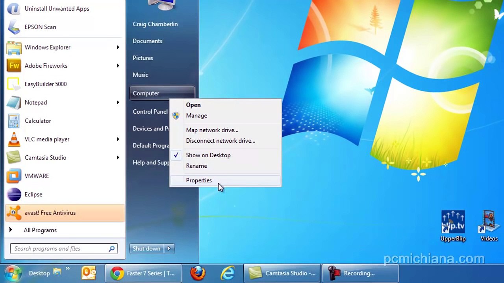Switch to Camtasia Studio taskbar window
504x283 pixels.
(x=282, y=273)
